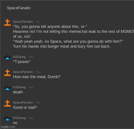Open SpaceFanatic username above Good or bad
This screenshot has height=129, width=134.
coord(23,103)
